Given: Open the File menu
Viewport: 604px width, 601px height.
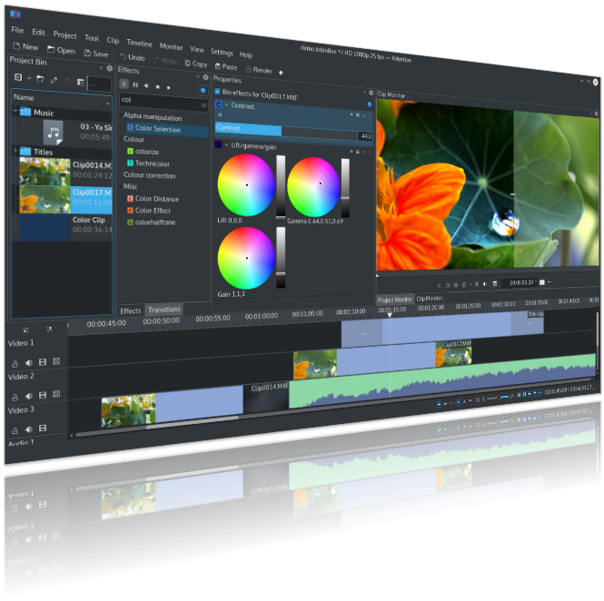Looking at the screenshot, I should 17,30.
